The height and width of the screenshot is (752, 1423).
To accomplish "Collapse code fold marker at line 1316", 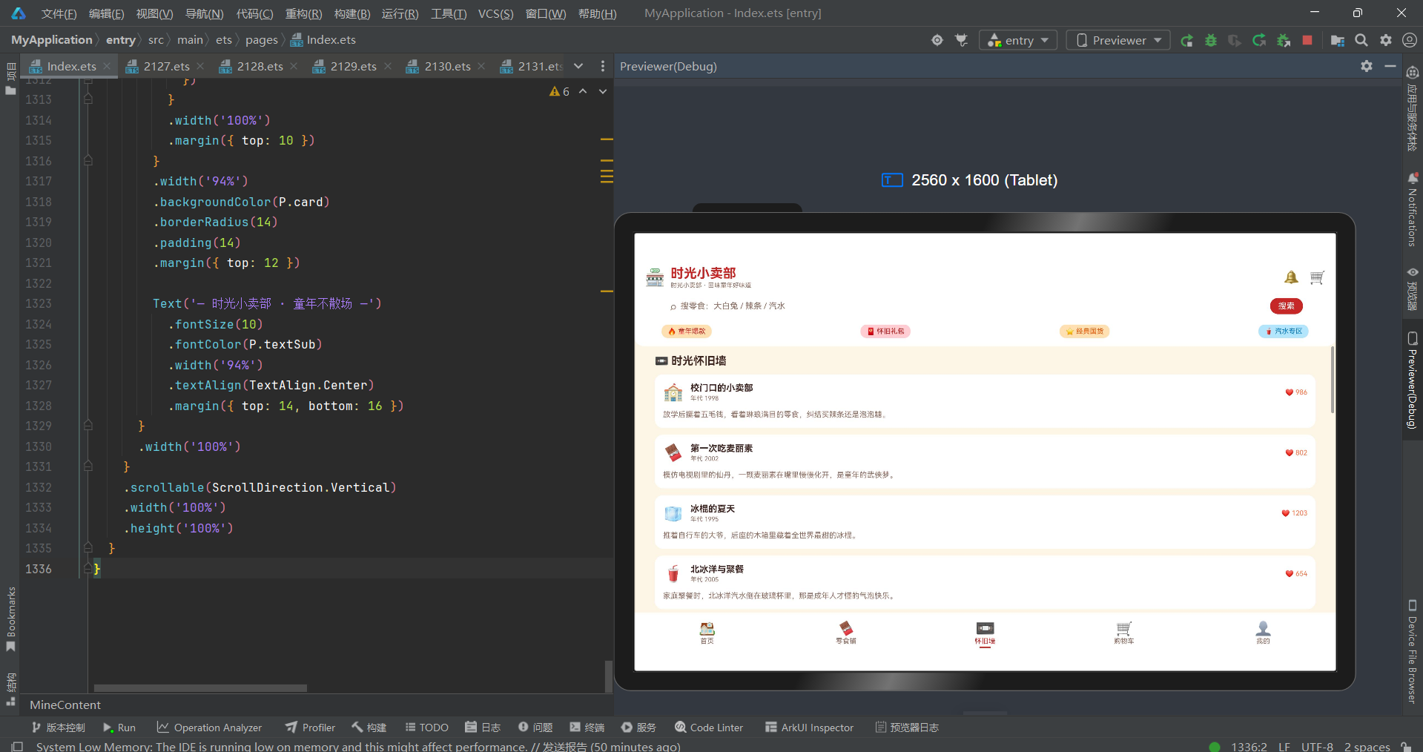I will tap(88, 160).
